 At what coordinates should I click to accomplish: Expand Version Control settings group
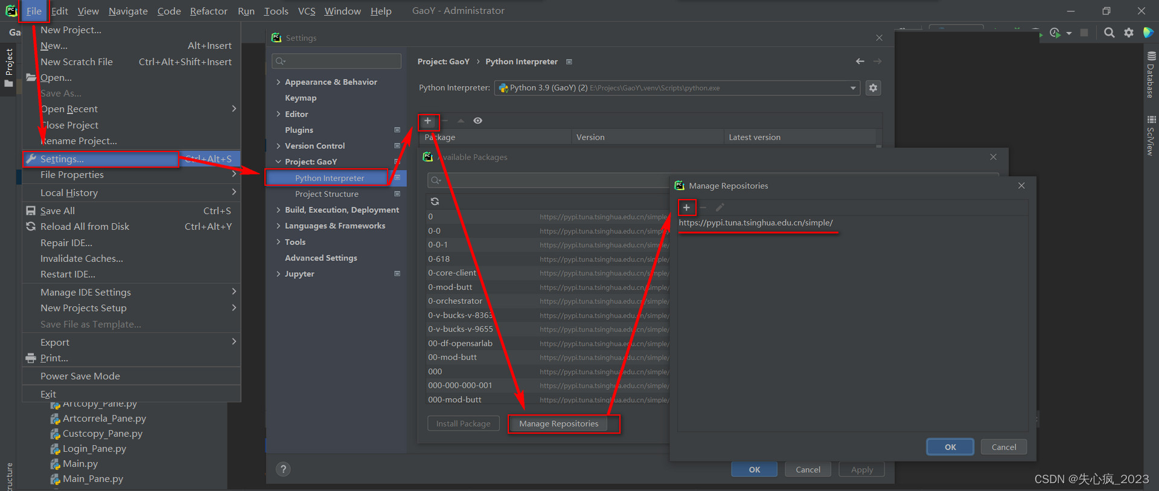click(x=278, y=146)
